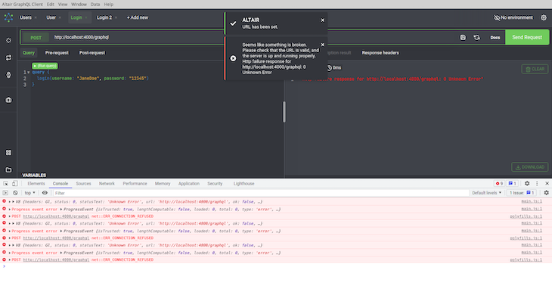The image size is (552, 289).
Task: Click the grid plugins icon in left sidebar
Action: (8, 152)
